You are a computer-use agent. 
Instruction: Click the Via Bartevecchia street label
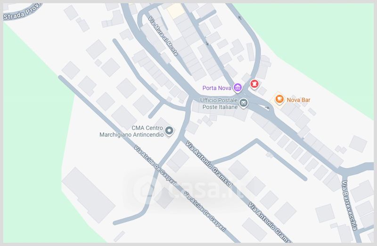pos(349,205)
